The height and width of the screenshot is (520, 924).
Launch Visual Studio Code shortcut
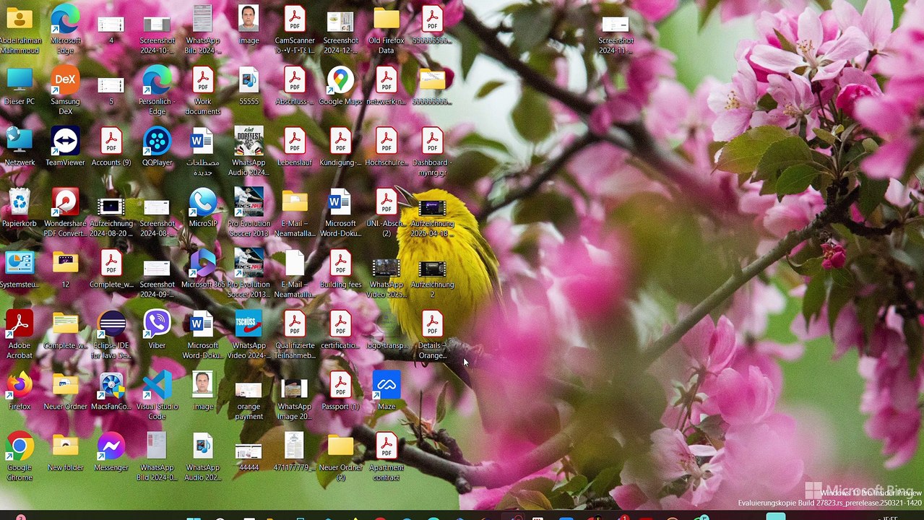point(157,395)
